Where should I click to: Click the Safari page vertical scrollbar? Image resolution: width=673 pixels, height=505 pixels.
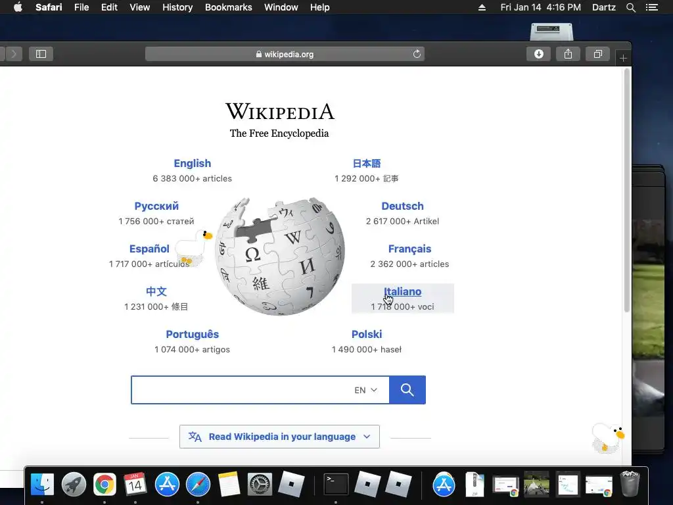point(626,190)
